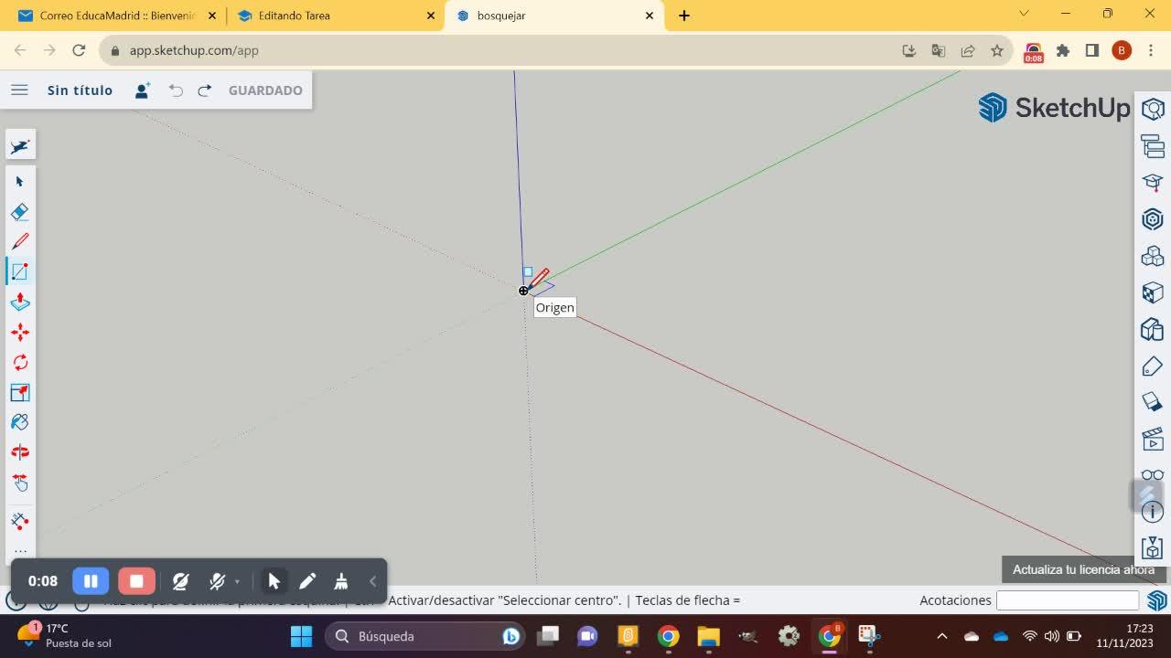This screenshot has height=658, width=1171.
Task: Select the Paint Bucket tool
Action: 20,422
